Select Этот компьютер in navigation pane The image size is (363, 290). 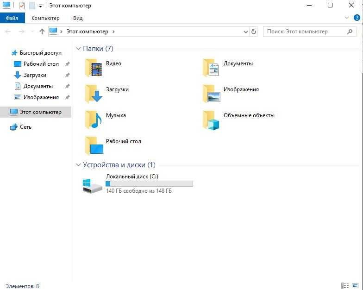click(x=36, y=112)
